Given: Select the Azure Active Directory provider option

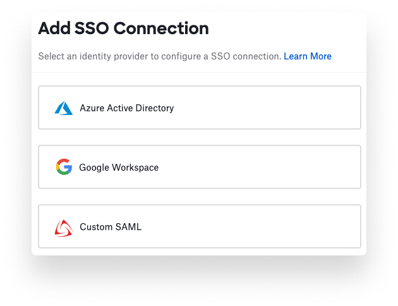Looking at the screenshot, I should 200,107.
